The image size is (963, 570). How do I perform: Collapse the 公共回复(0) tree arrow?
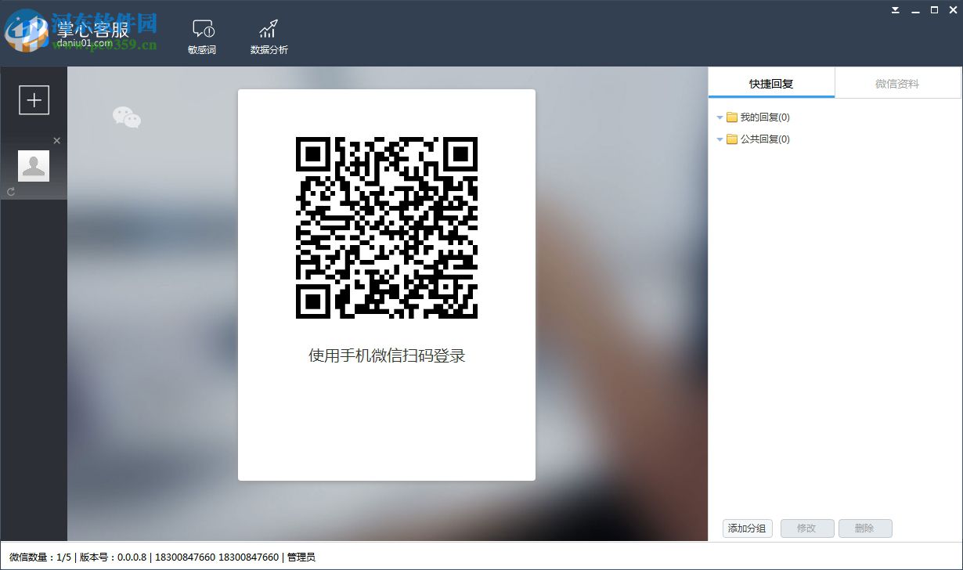coord(720,139)
